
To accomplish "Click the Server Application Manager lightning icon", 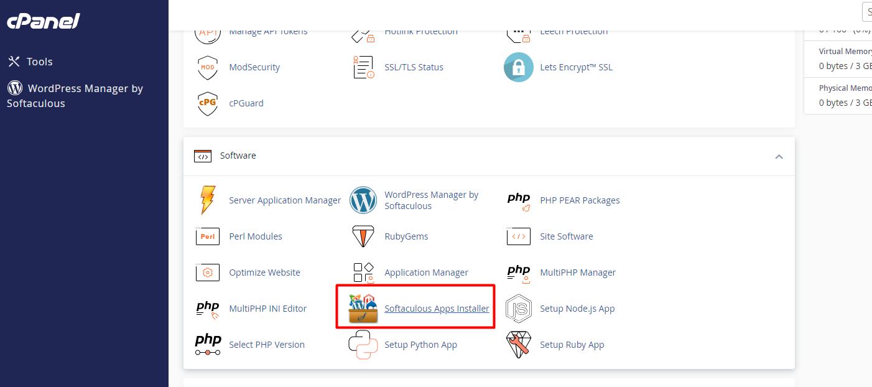I will point(208,200).
